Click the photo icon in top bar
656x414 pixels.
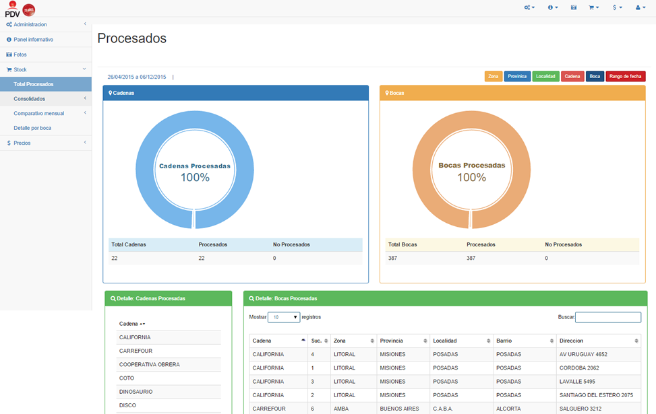pyautogui.click(x=574, y=7)
